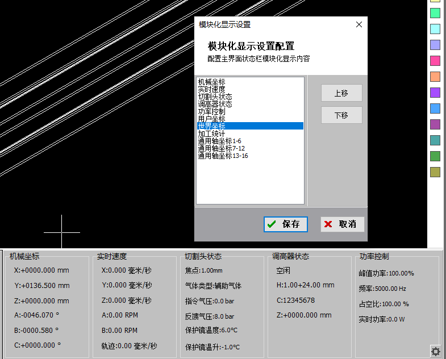Screen dimensions: 446x359
Task: Save settings with the 保存 button
Action: point(286,224)
